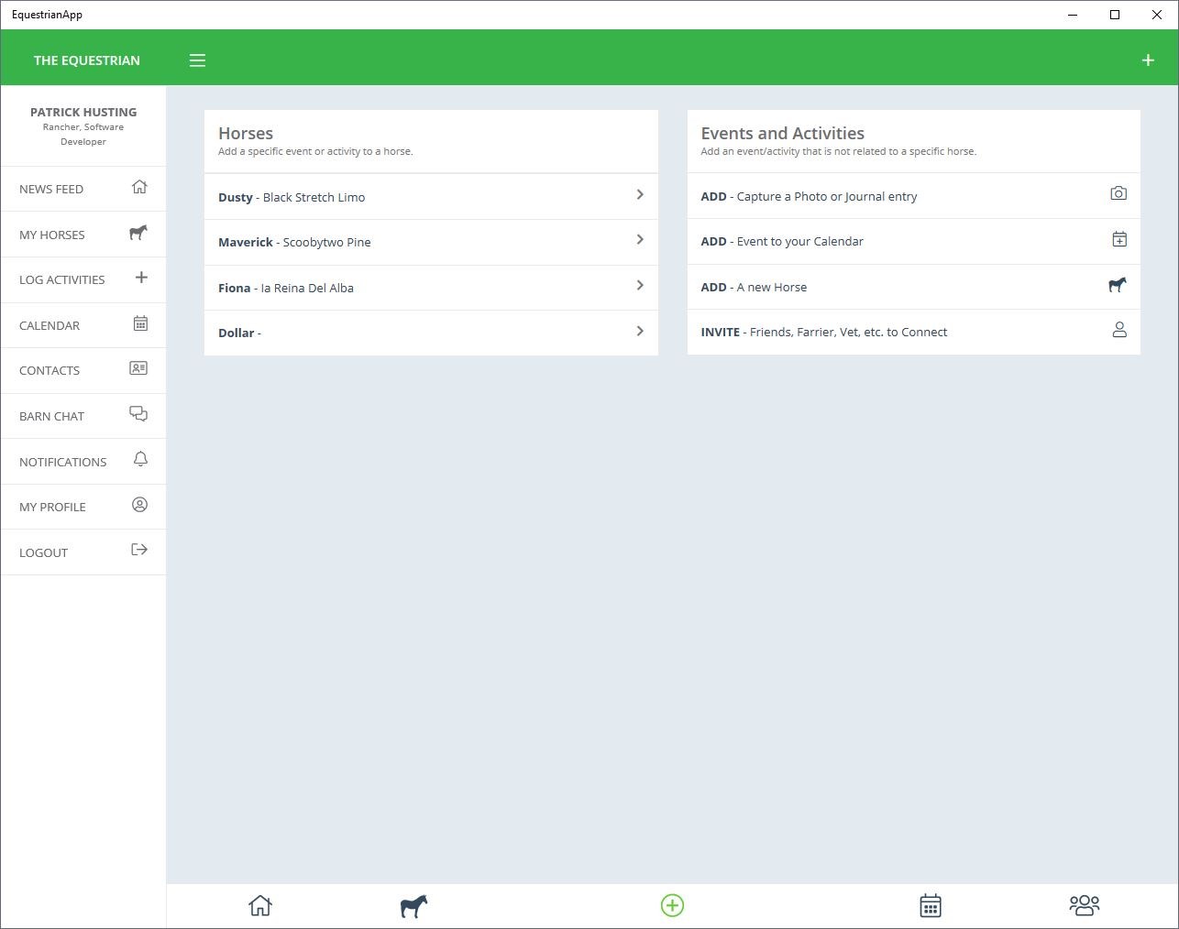Expand the Dusty row chevron

(640, 194)
